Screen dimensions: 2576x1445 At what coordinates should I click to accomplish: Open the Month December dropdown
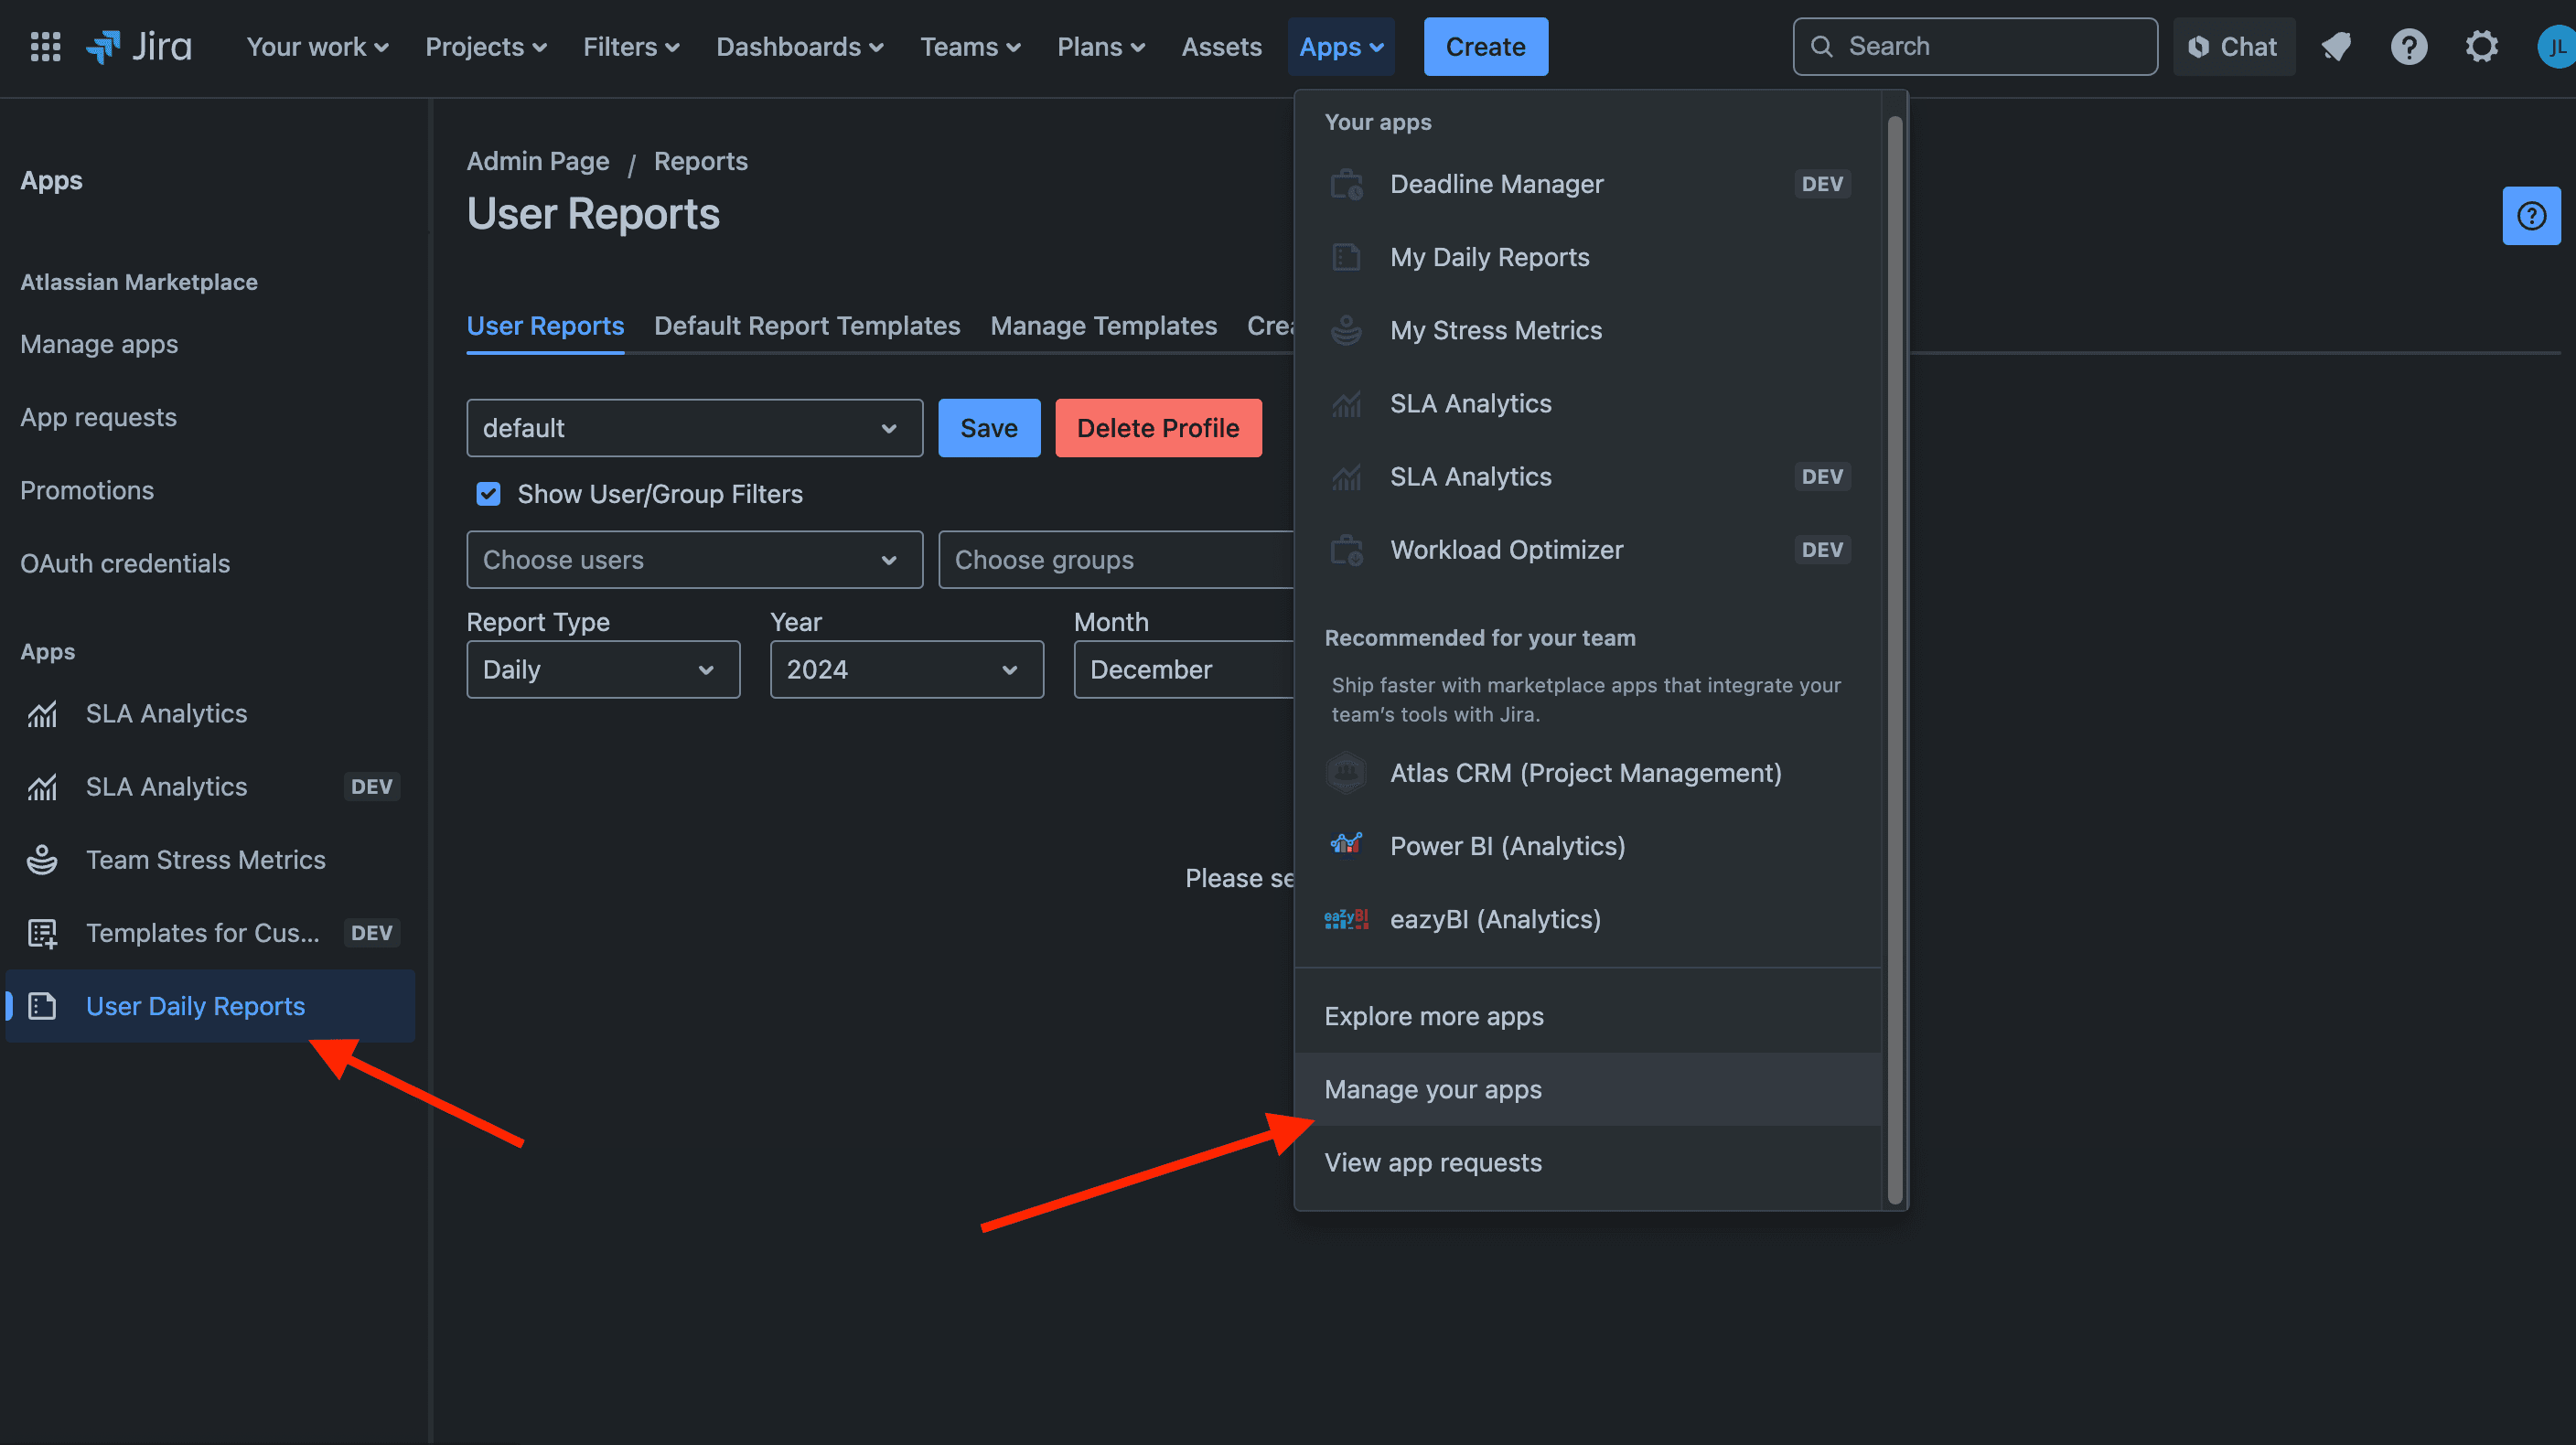click(x=1184, y=670)
